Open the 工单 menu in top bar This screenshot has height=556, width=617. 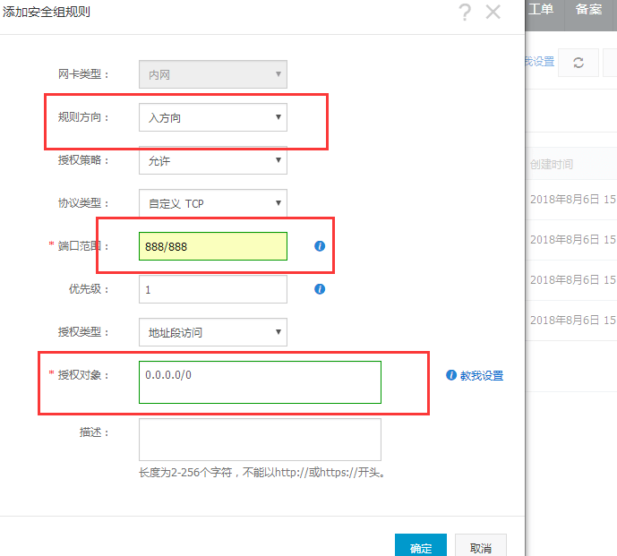(x=541, y=10)
